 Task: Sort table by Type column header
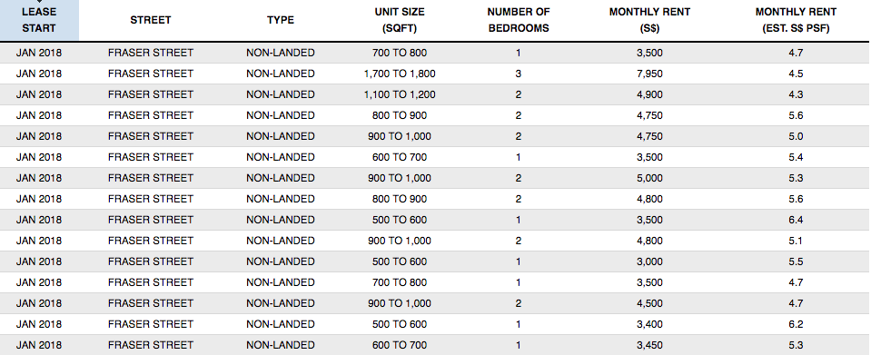(281, 20)
